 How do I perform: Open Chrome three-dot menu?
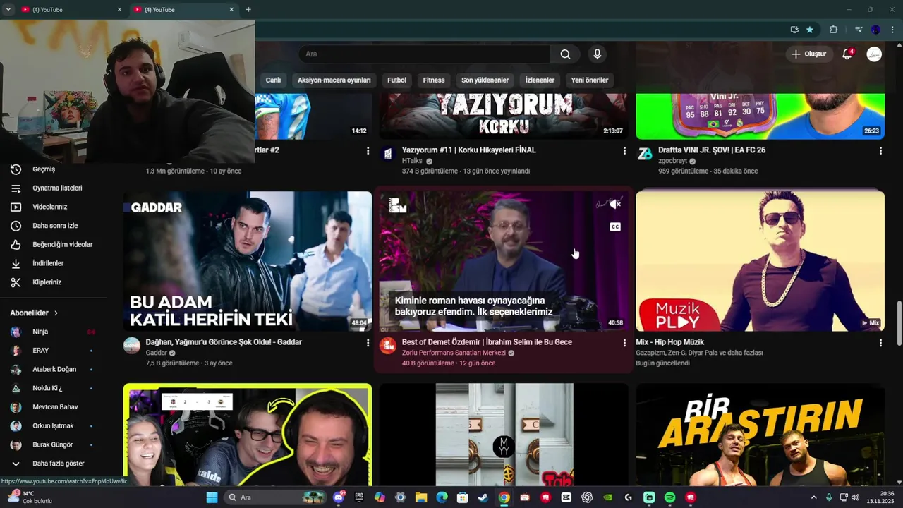pyautogui.click(x=893, y=30)
